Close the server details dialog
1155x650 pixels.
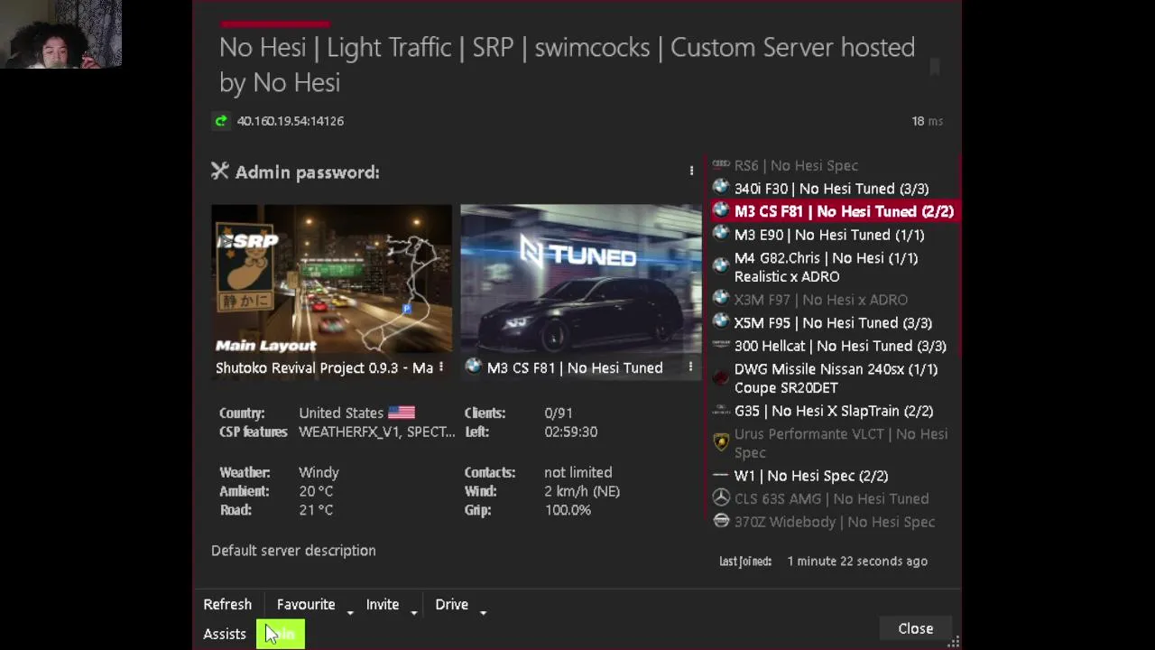coord(915,628)
